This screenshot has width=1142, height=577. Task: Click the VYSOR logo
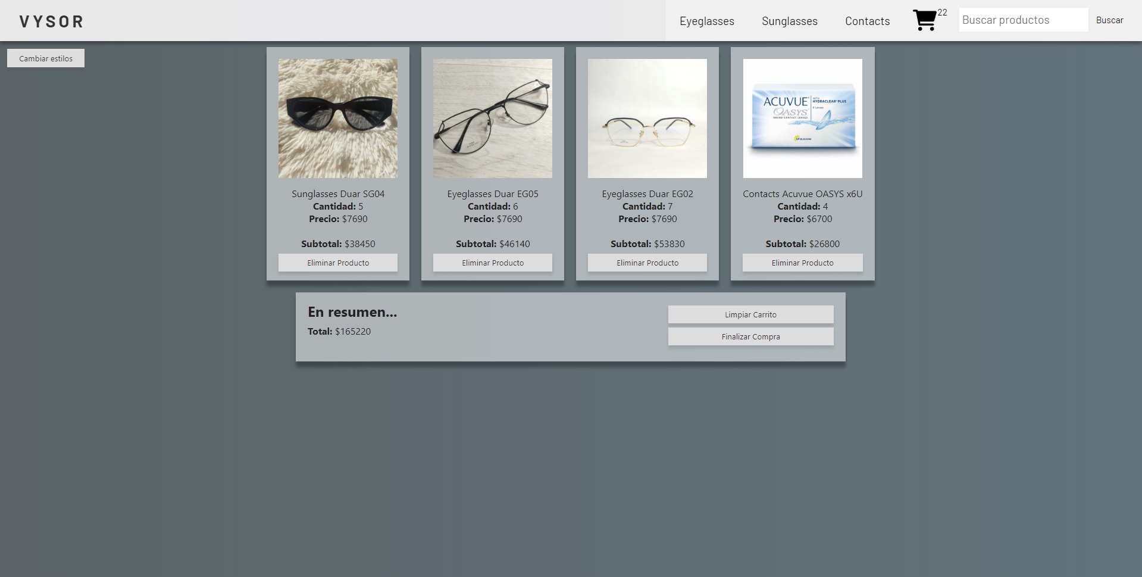coord(51,21)
